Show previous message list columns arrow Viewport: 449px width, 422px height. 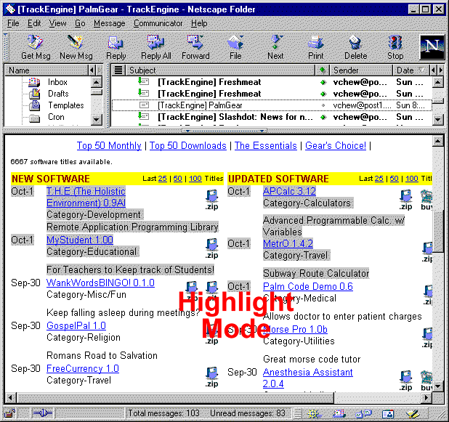pos(433,70)
